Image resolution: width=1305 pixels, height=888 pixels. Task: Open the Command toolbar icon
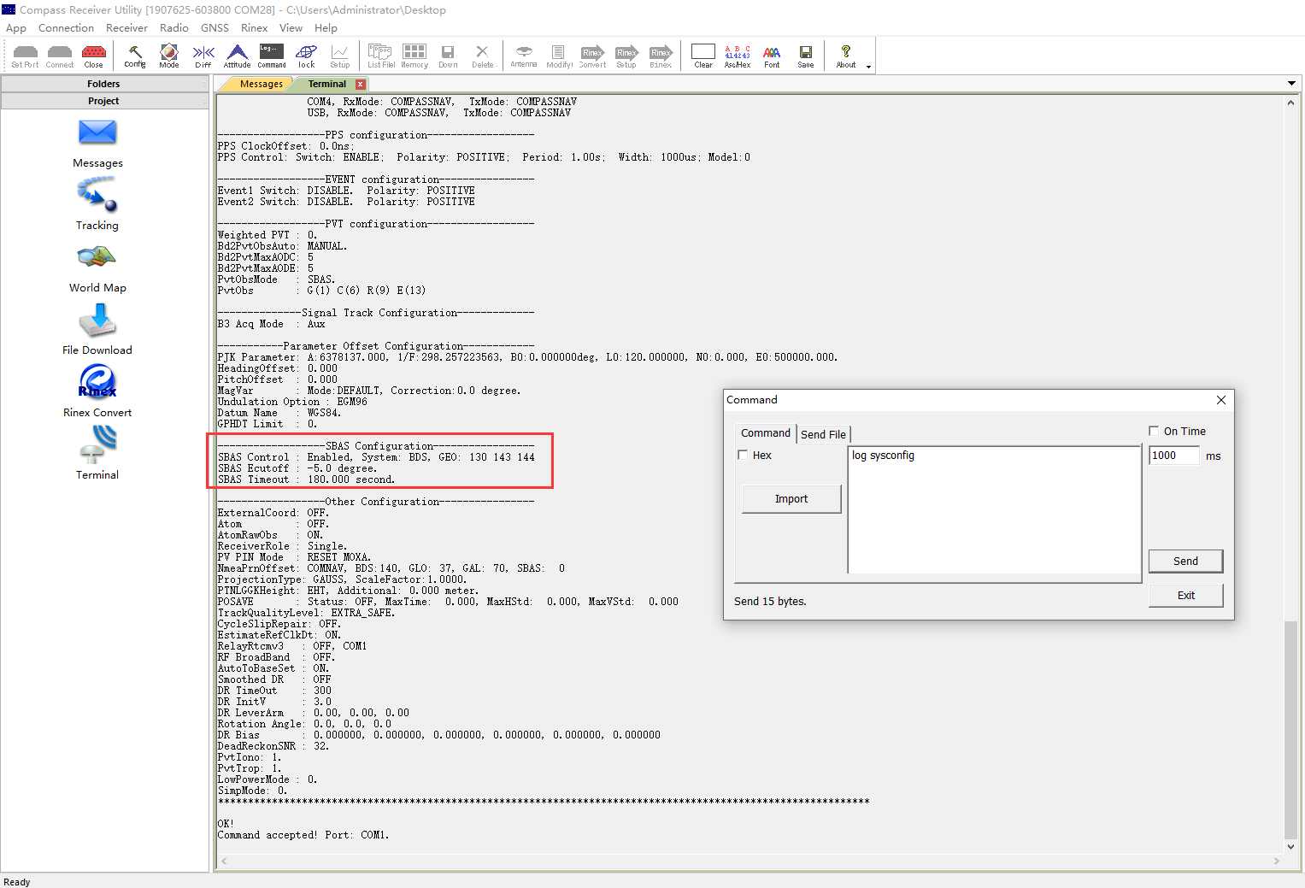pos(272,56)
